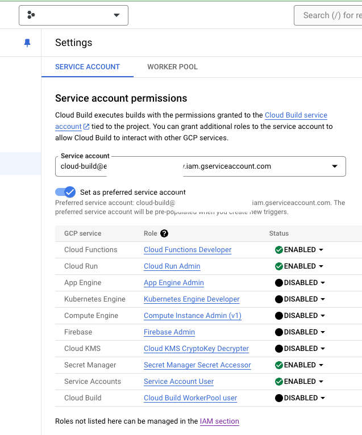The height and width of the screenshot is (435, 362).
Task: Open the Firebase Admin role link
Action: (x=169, y=332)
